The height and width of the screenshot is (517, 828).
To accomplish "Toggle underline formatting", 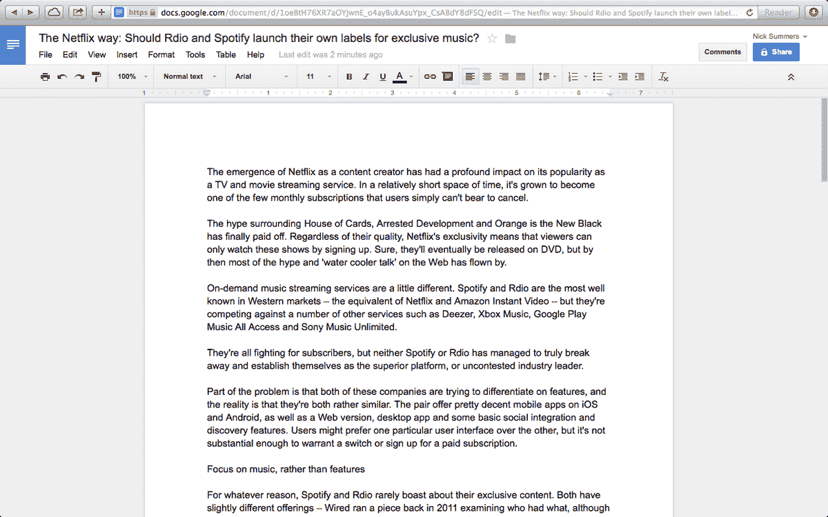I will [x=382, y=77].
